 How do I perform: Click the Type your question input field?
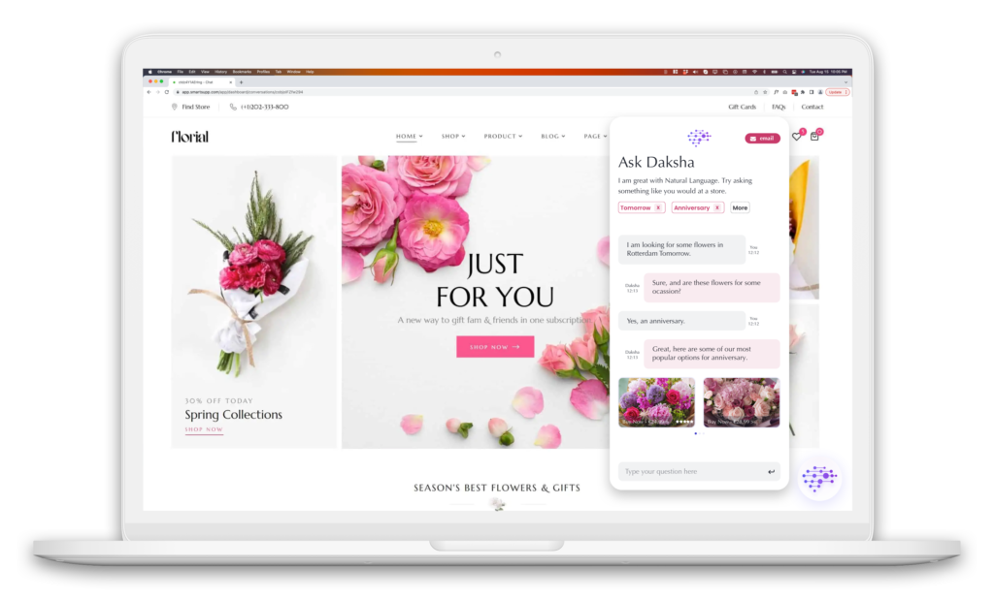(689, 472)
